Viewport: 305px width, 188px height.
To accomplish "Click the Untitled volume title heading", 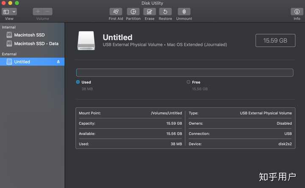I will (x=117, y=37).
